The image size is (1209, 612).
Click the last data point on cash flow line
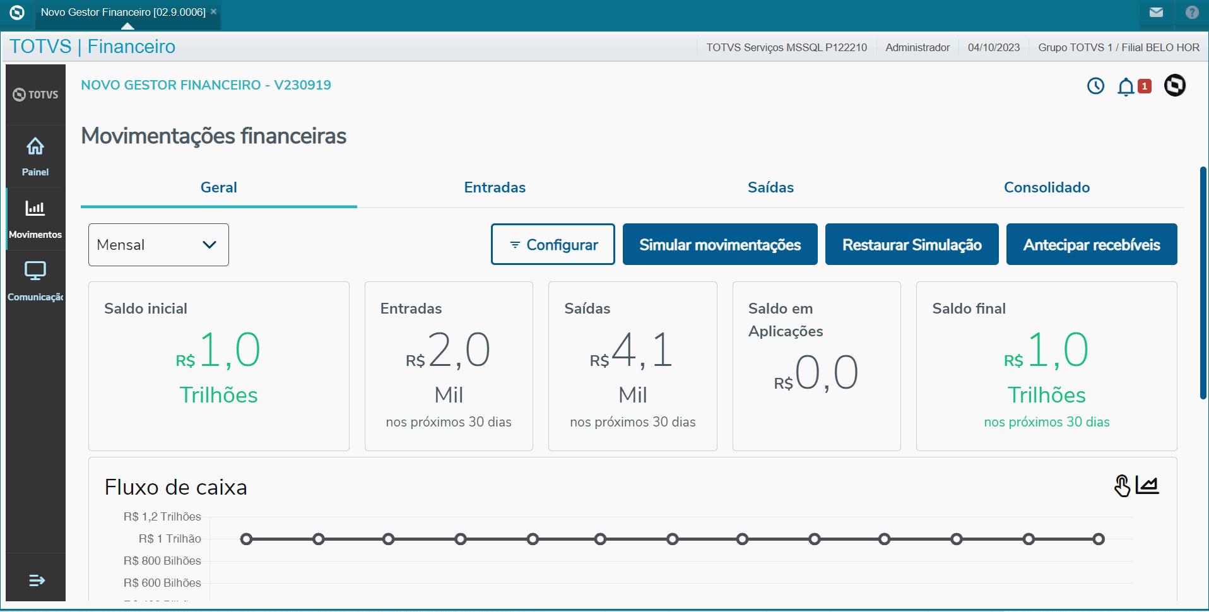pyautogui.click(x=1099, y=539)
